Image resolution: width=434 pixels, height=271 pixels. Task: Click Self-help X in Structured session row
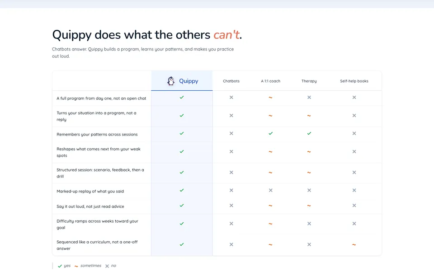354,172
